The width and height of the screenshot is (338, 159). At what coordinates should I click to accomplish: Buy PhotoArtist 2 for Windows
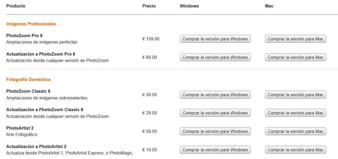[215, 131]
